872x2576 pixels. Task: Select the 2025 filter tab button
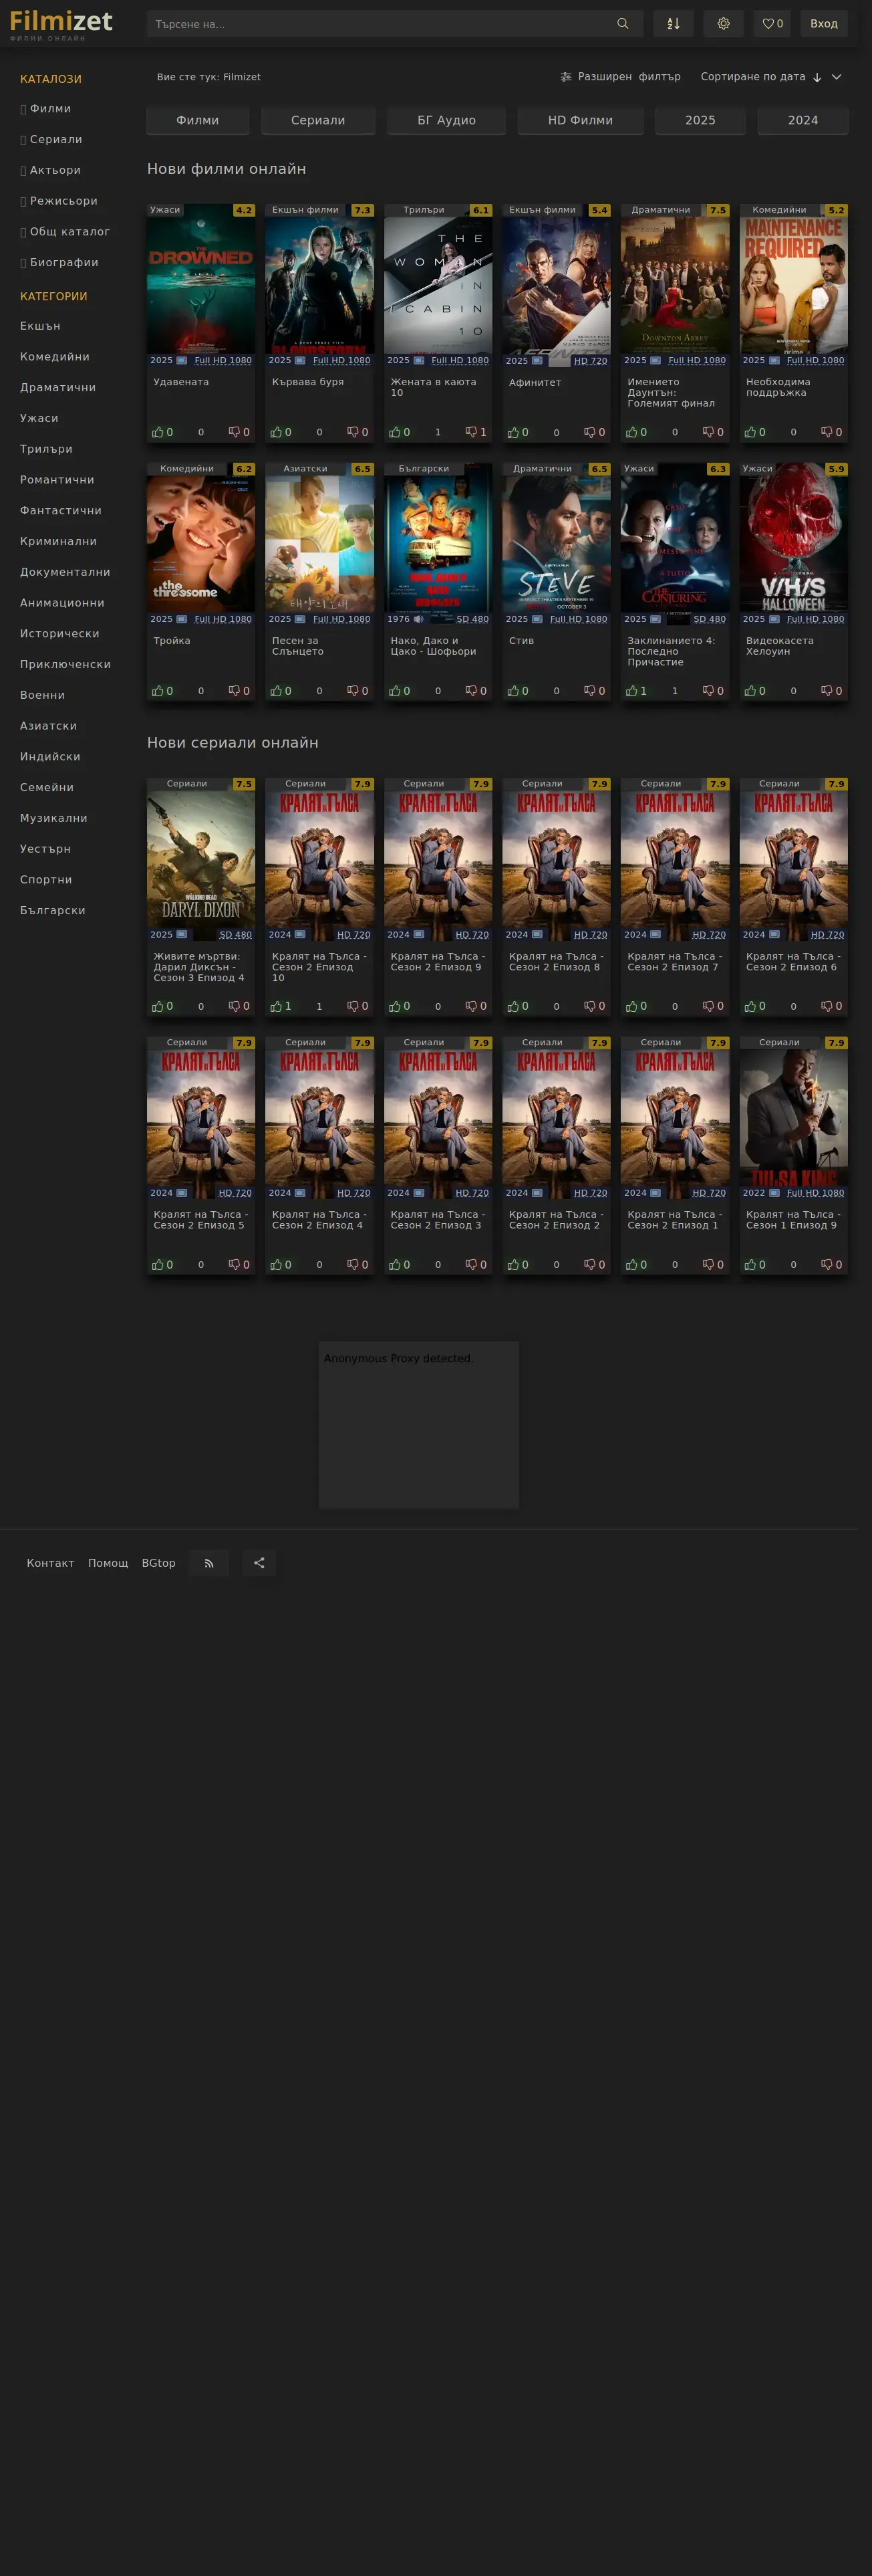click(x=700, y=120)
